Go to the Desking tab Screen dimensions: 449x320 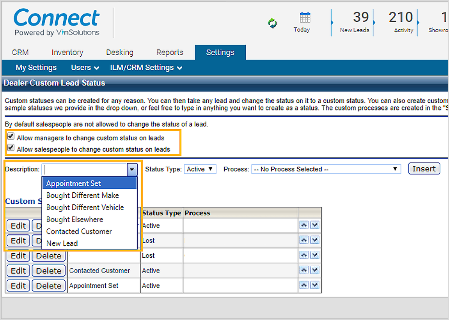[x=120, y=53]
